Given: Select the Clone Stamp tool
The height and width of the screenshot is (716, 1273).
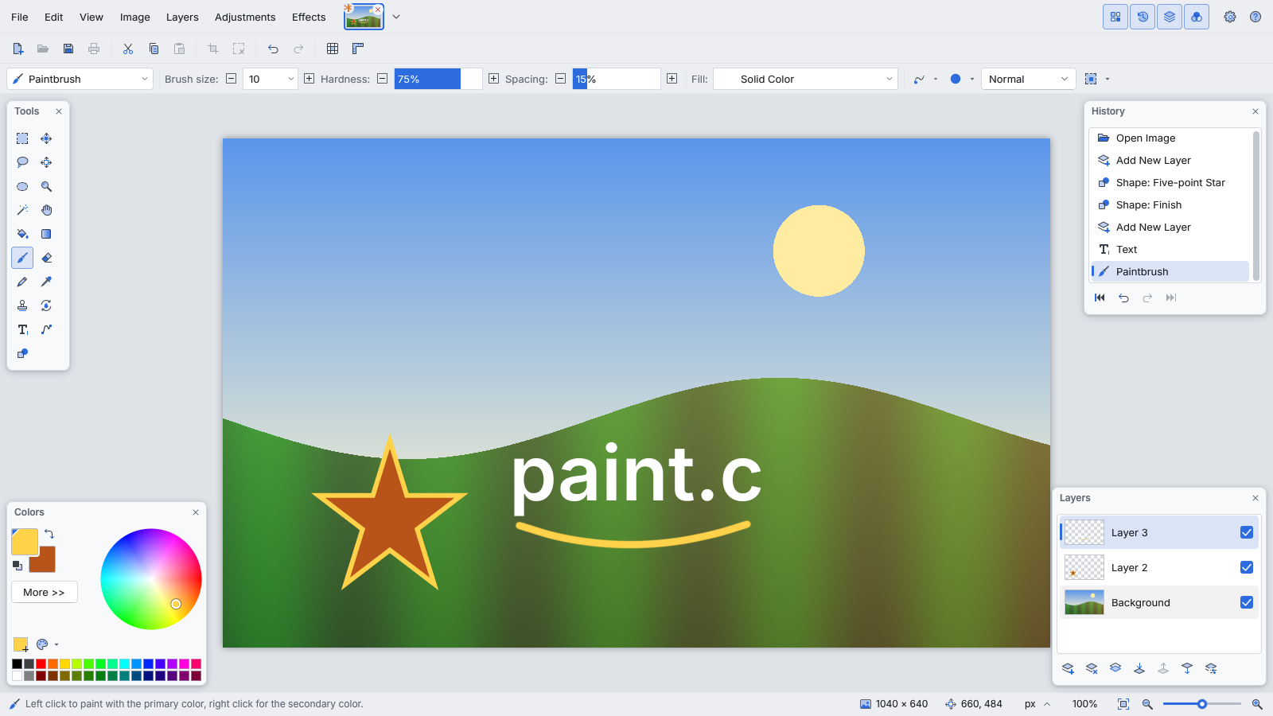Looking at the screenshot, I should point(22,305).
